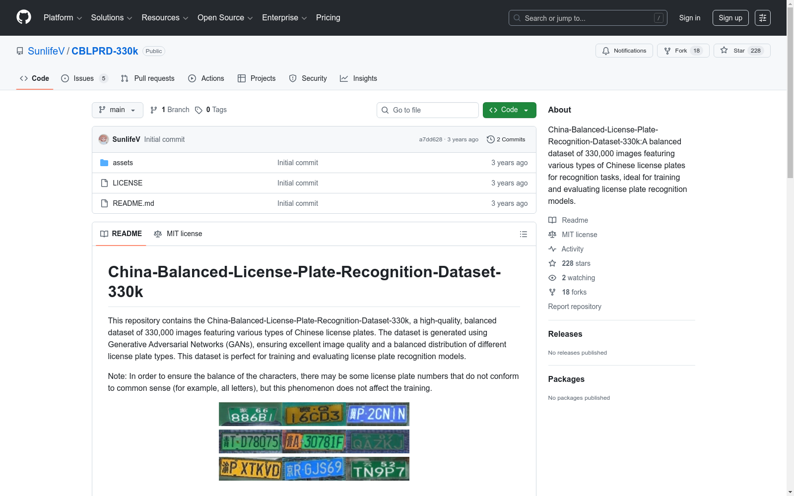Open the README outline list icon
Image resolution: width=794 pixels, height=496 pixels.
[523, 234]
